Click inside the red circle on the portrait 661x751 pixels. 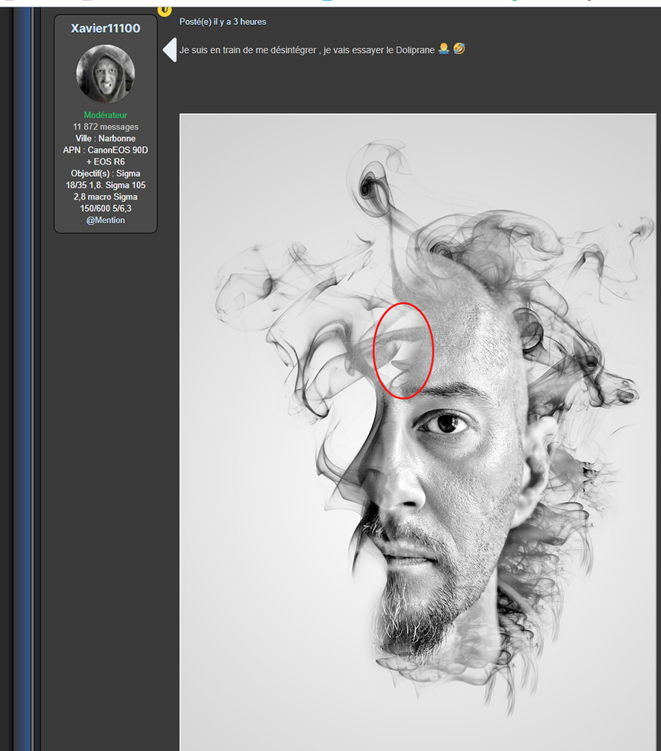403,350
